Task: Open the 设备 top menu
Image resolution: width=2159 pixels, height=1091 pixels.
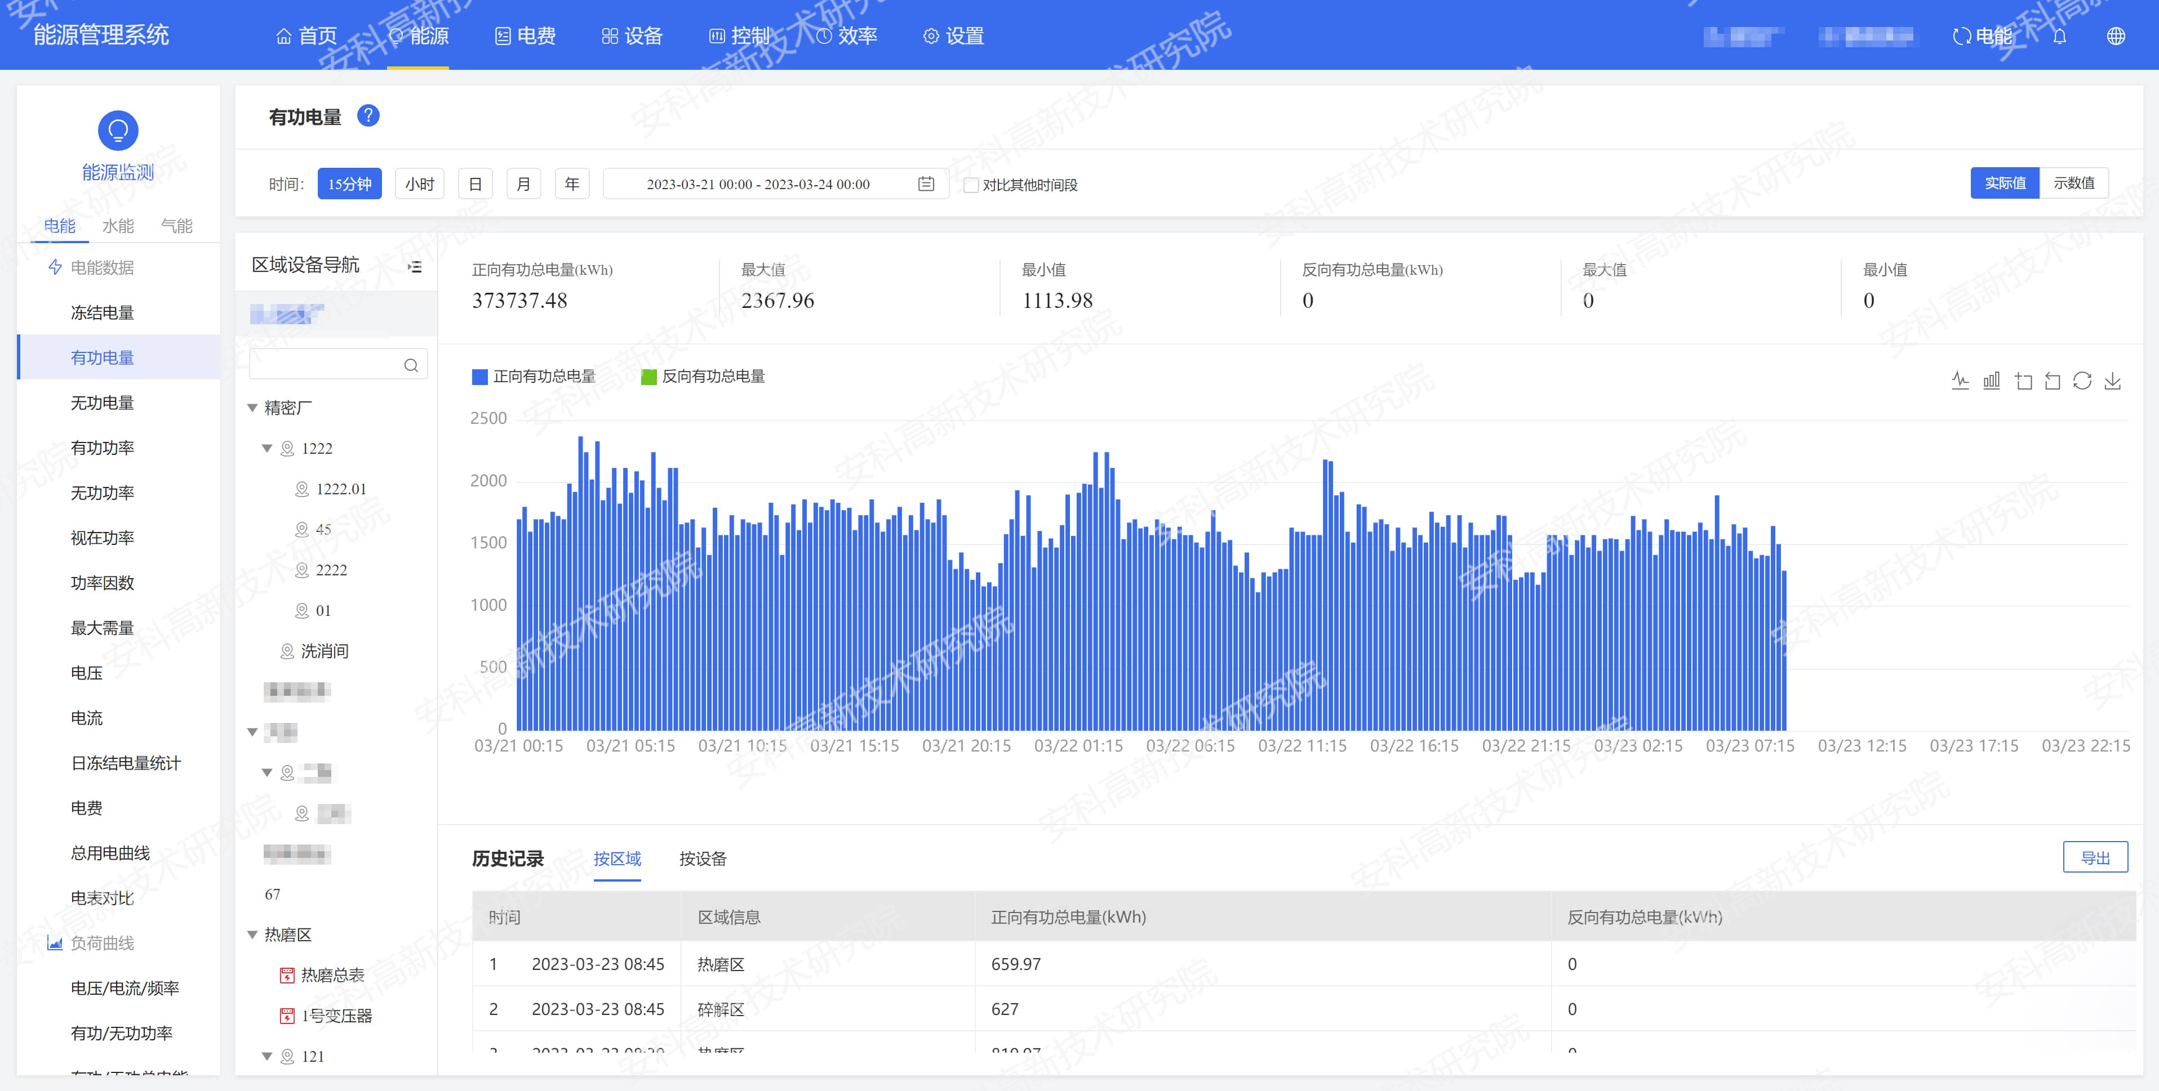Action: 633,36
